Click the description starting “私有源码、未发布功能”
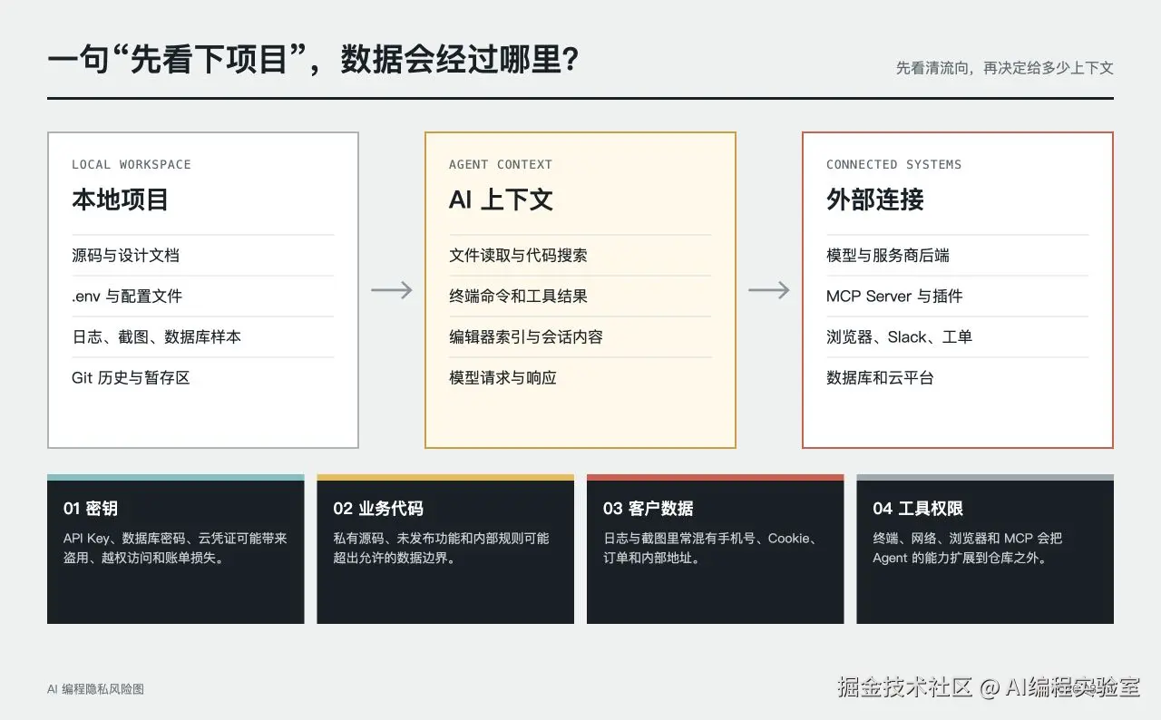This screenshot has width=1161, height=720. (x=441, y=548)
